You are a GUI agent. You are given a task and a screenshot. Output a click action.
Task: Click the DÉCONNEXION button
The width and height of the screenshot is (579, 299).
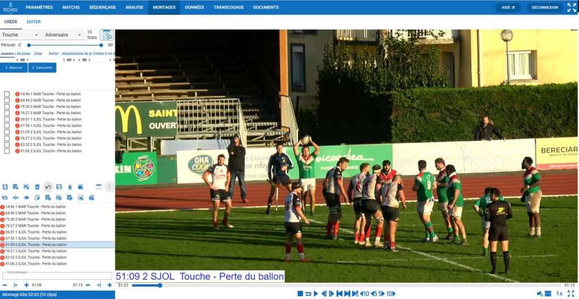pos(545,7)
